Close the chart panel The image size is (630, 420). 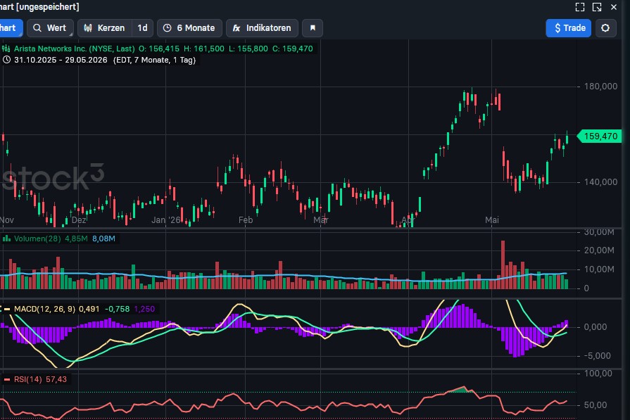(614, 7)
